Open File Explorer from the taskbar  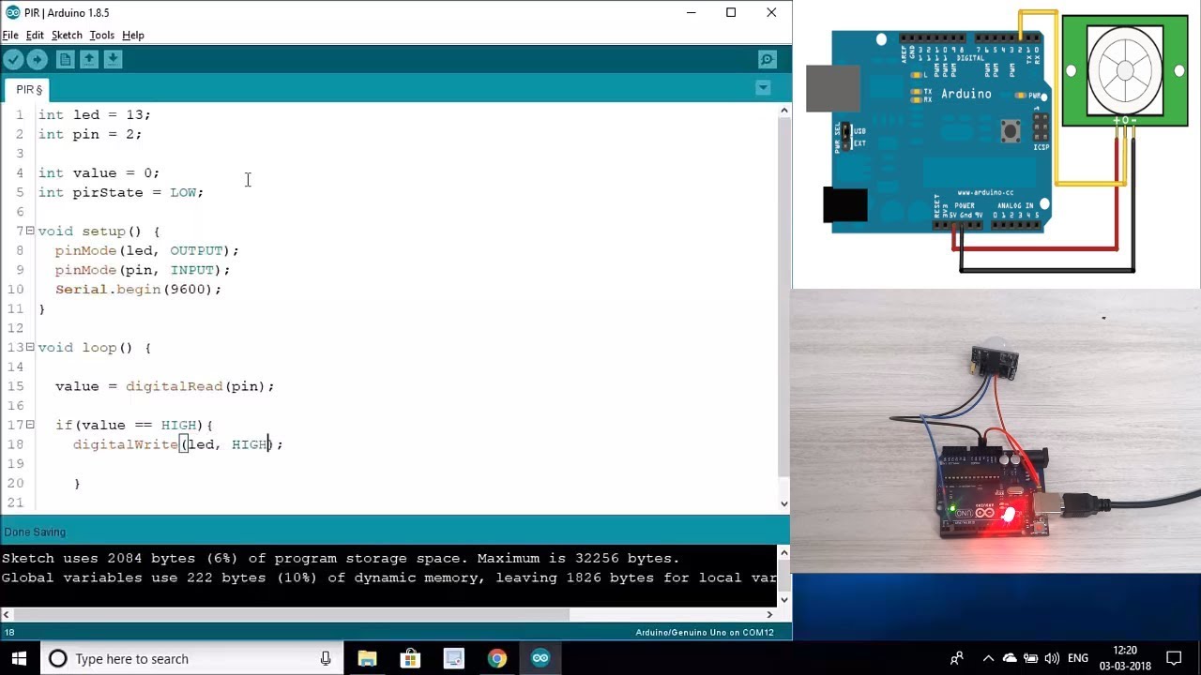367,659
